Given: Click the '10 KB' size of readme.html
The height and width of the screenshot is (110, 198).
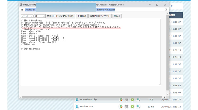Looking at the screenshot, I should 151,107.
